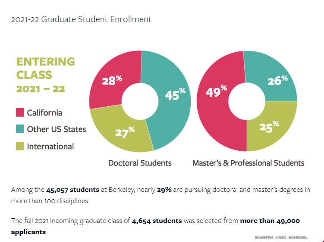Click the ENTERING CLASS heading
The width and height of the screenshot is (324, 242).
(x=45, y=68)
